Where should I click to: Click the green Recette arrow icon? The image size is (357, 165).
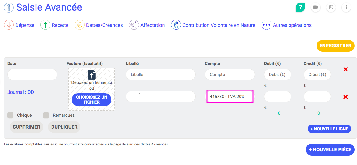click(45, 25)
